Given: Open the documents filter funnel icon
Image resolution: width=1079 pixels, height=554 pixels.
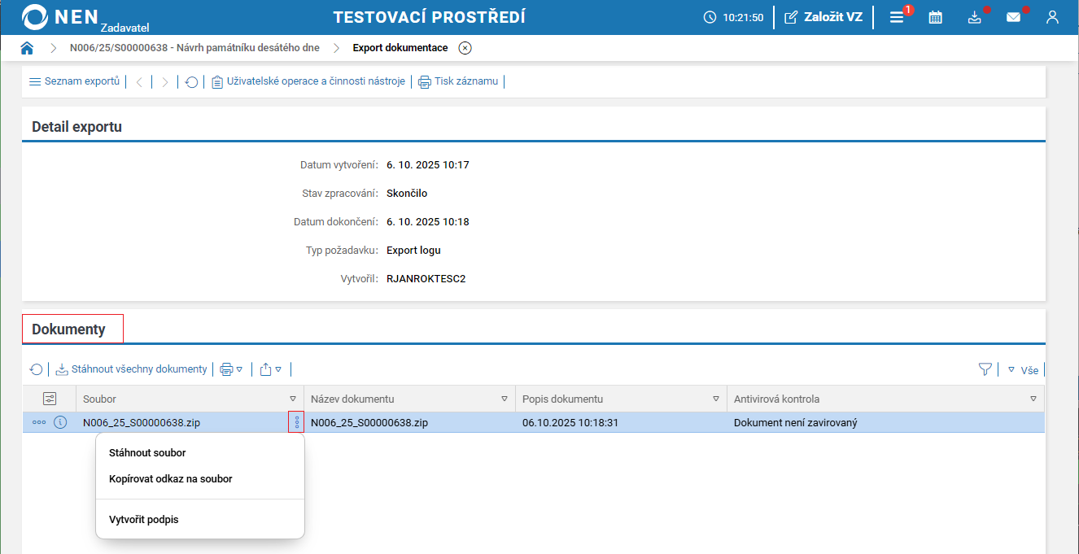Looking at the screenshot, I should pyautogui.click(x=985, y=369).
